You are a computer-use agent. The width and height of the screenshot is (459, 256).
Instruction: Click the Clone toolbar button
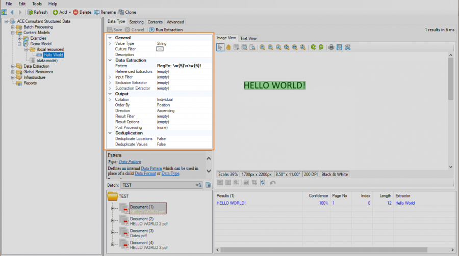pyautogui.click(x=127, y=12)
